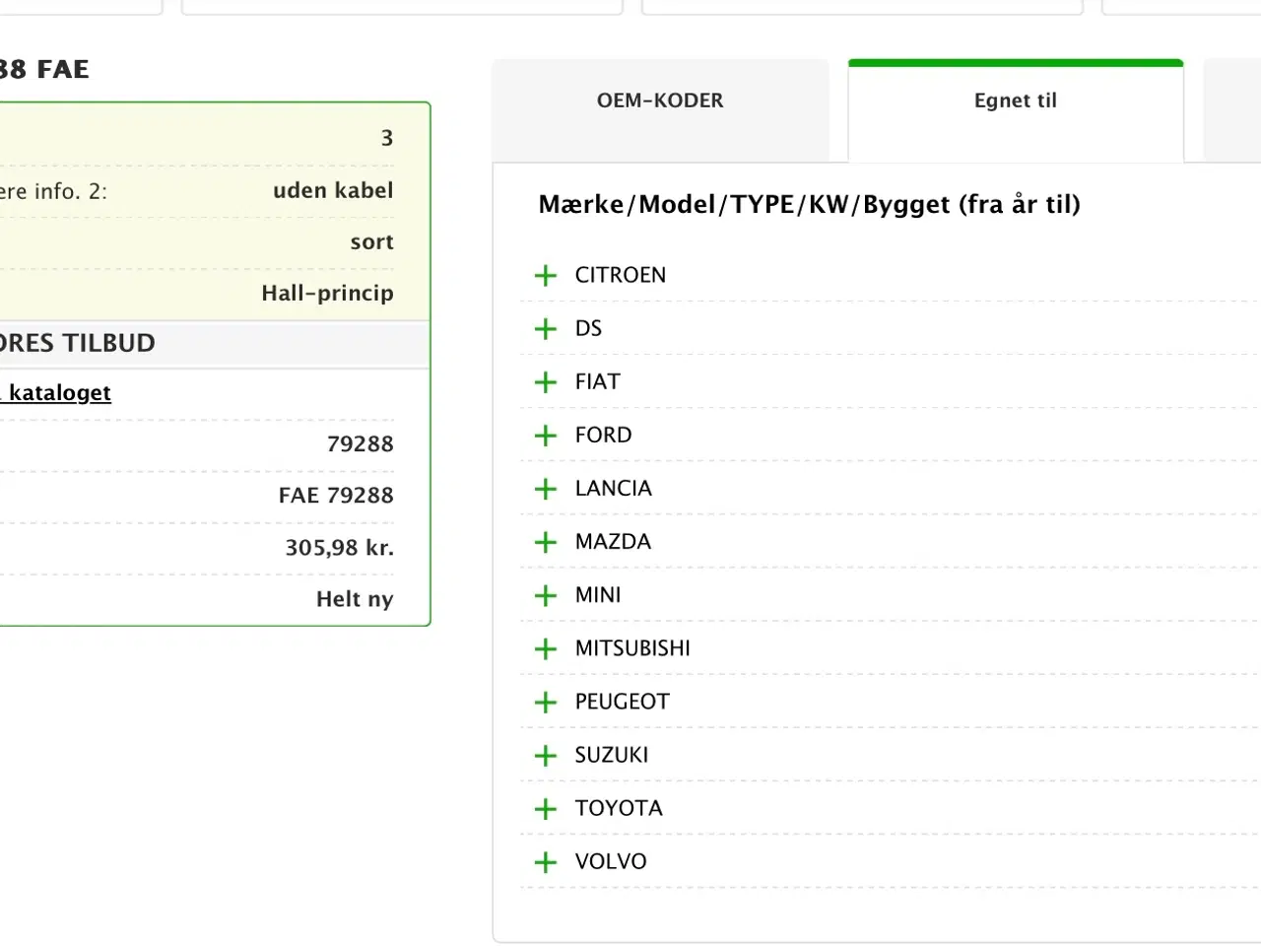Click the green plus next to DS

click(546, 329)
